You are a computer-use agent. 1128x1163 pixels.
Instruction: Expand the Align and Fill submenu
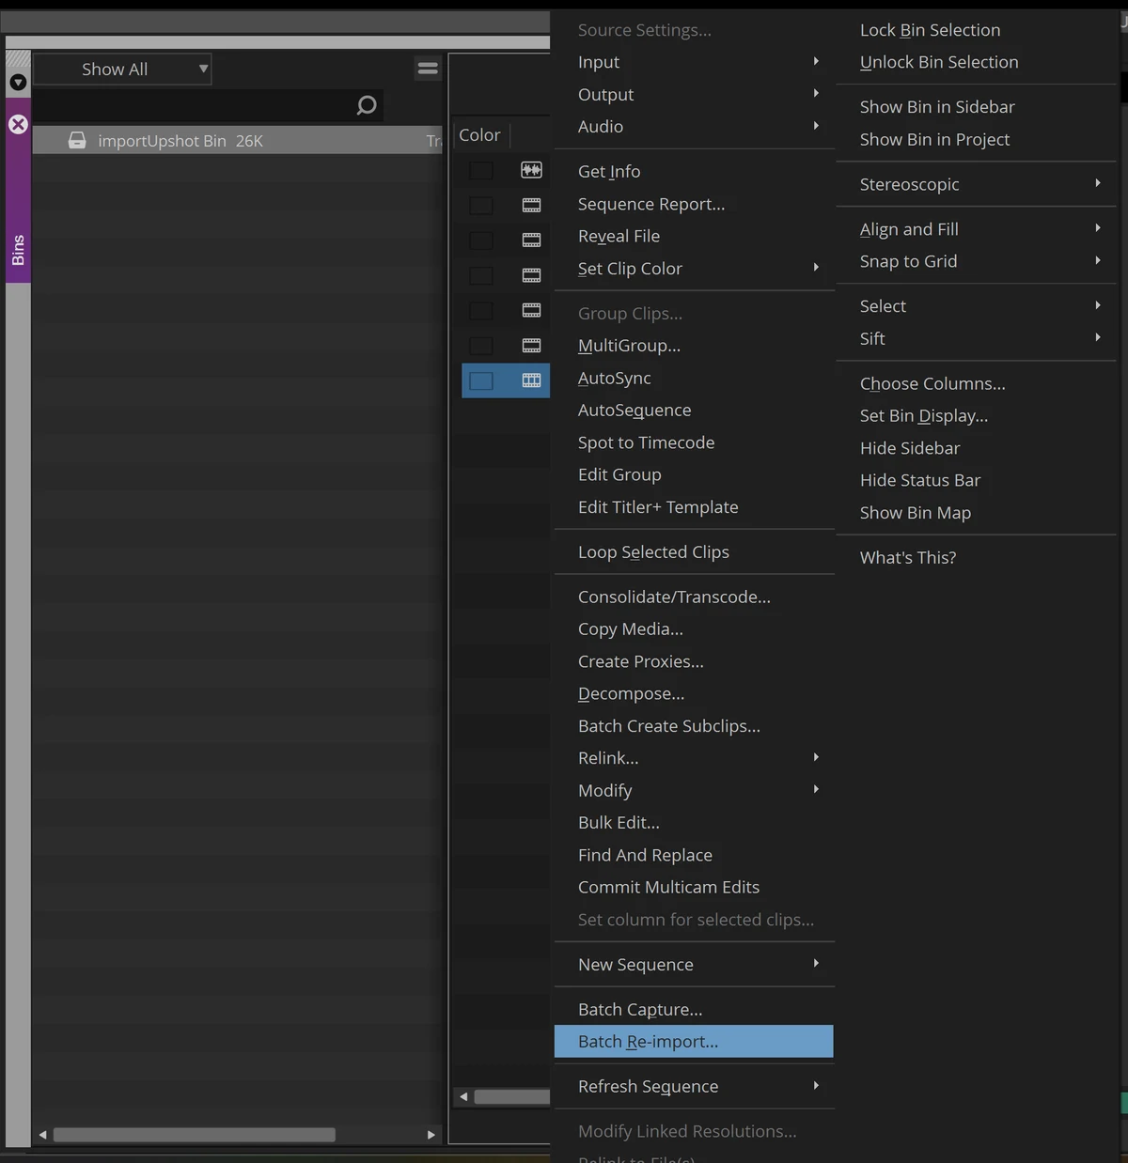(977, 229)
